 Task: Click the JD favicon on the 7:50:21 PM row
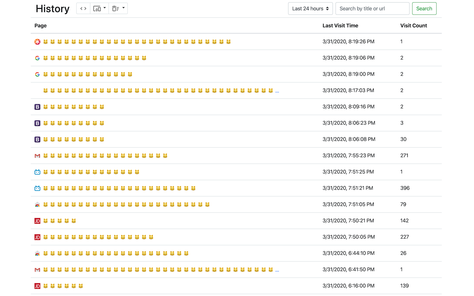pos(37,221)
